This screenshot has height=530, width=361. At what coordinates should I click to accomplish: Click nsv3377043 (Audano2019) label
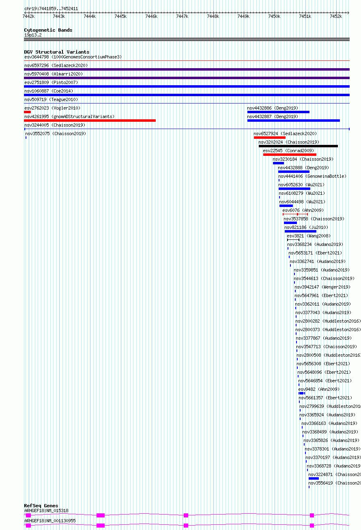pyautogui.click(x=323, y=312)
